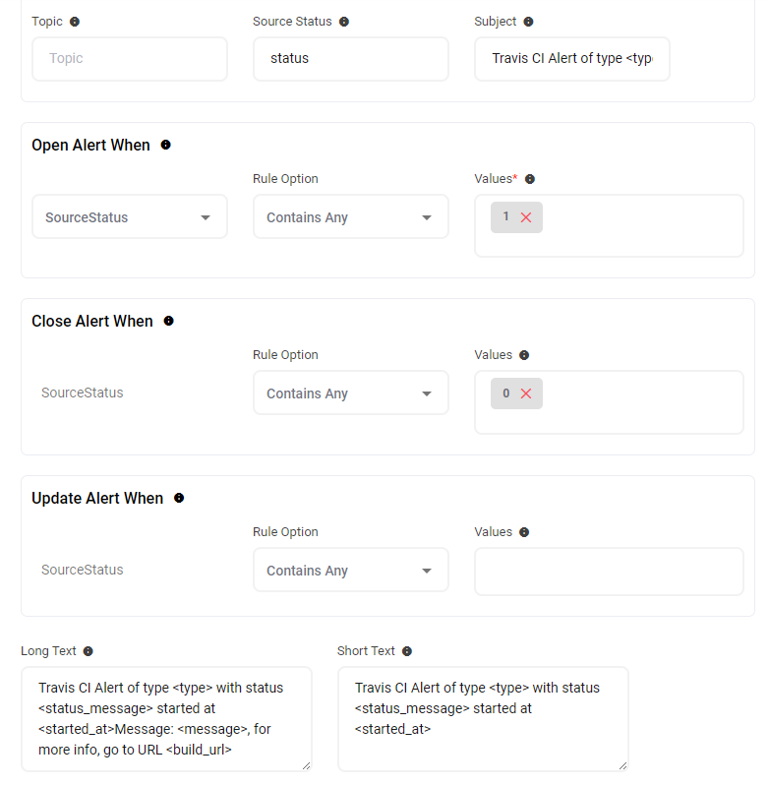The width and height of the screenshot is (769, 786).
Task: Expand Open Alert Rule Option dropdown
Action: click(x=350, y=217)
